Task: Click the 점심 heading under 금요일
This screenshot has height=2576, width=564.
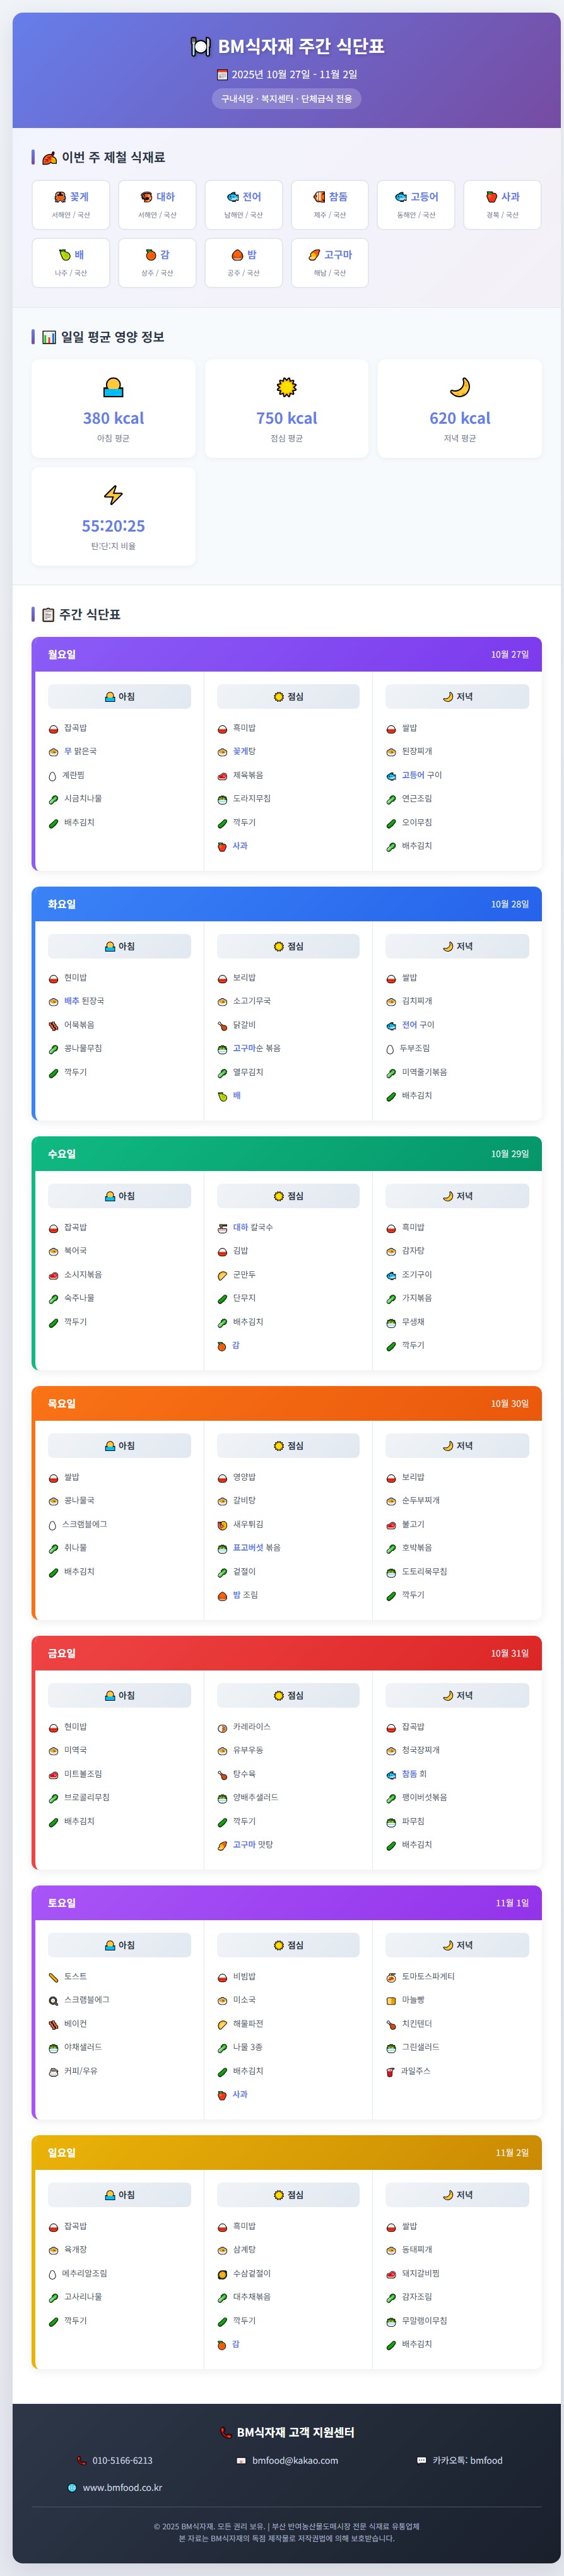Action: click(288, 1695)
